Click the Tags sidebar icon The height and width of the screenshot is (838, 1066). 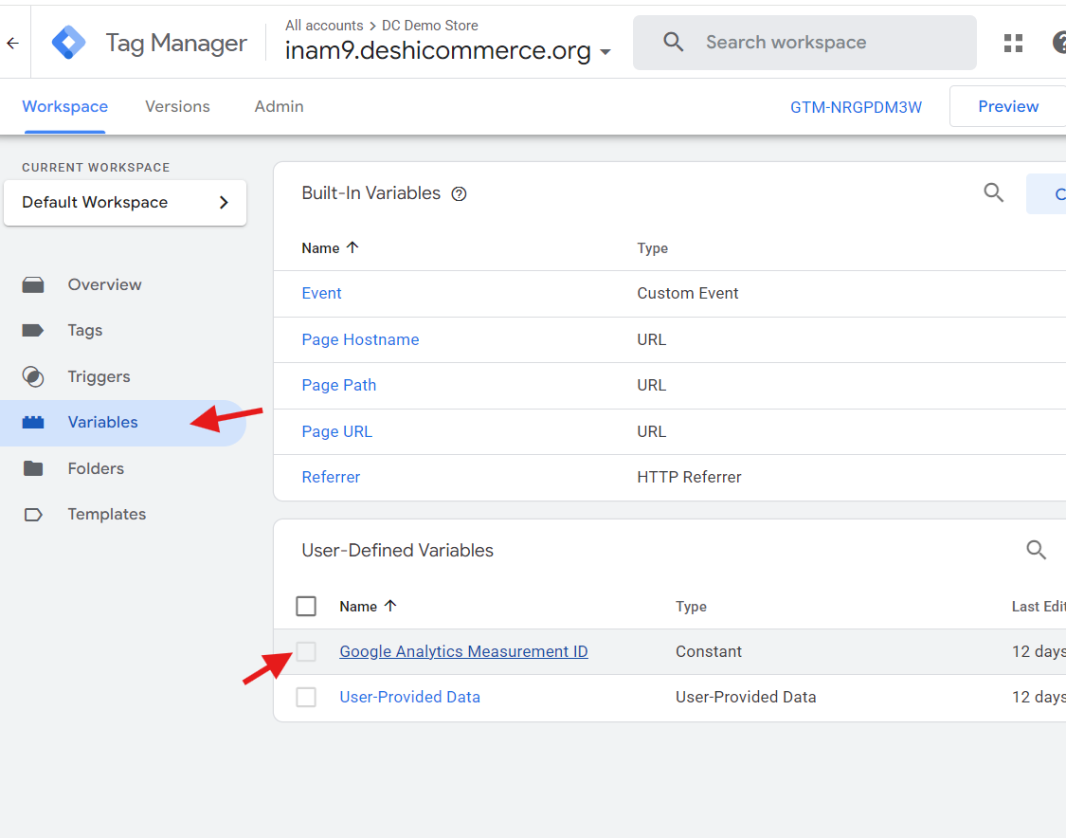coord(32,331)
